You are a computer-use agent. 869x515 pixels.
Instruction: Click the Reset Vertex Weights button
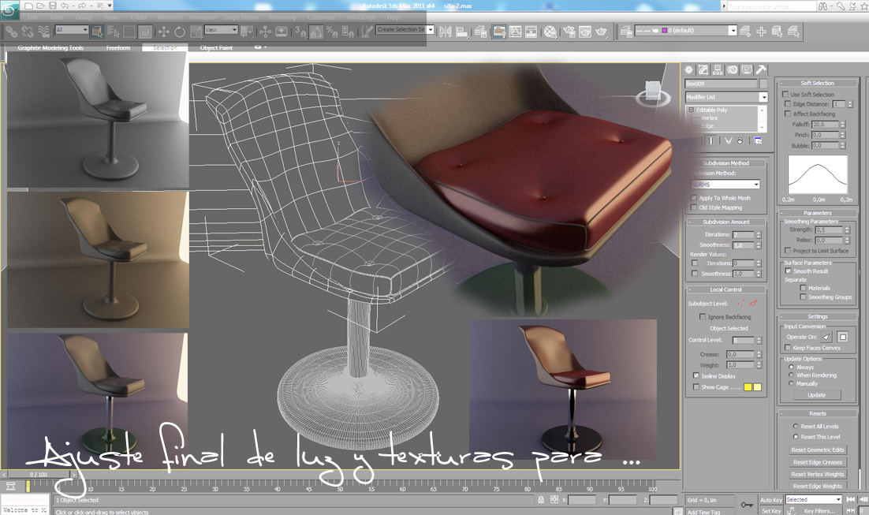[x=818, y=474]
